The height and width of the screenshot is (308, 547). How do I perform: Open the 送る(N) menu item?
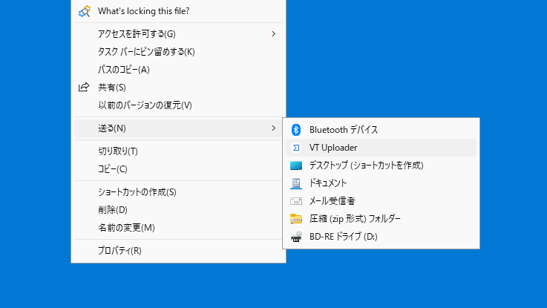[x=178, y=128]
